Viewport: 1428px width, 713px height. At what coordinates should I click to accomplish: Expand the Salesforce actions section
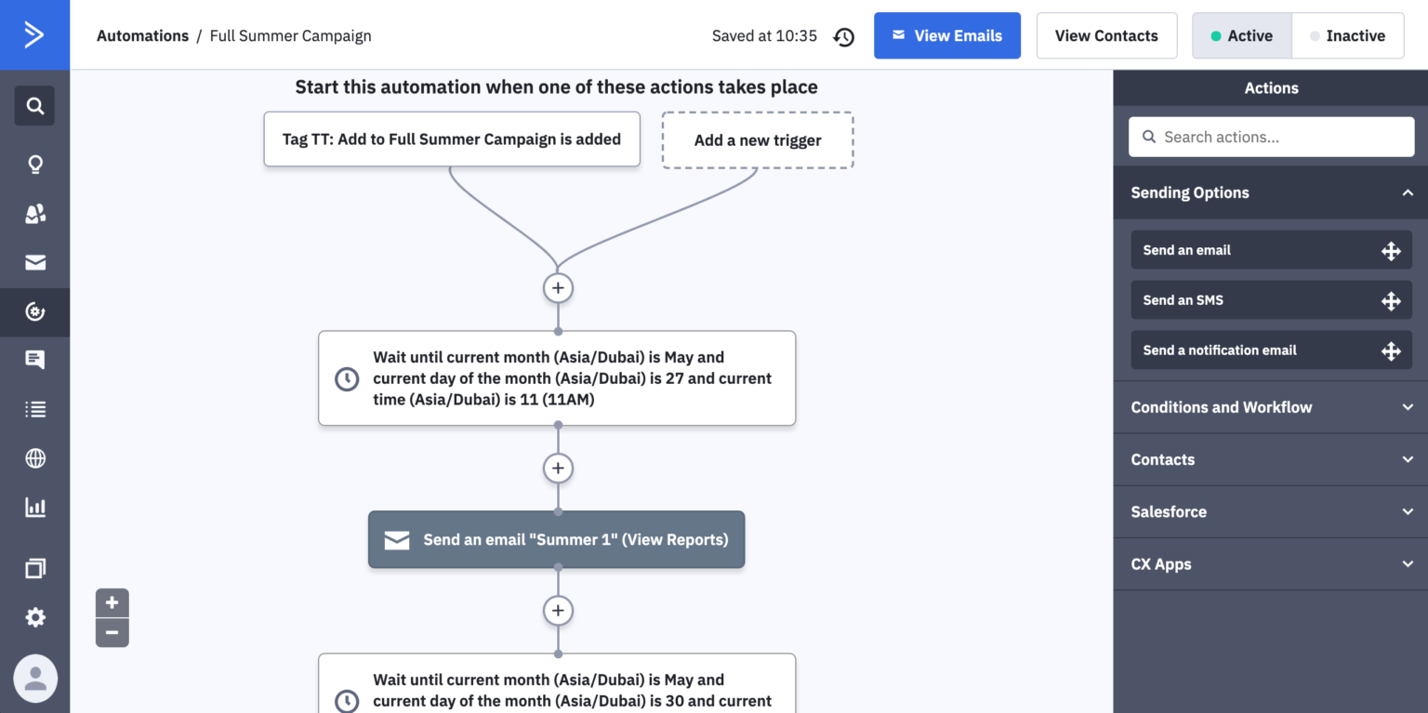[x=1271, y=511]
